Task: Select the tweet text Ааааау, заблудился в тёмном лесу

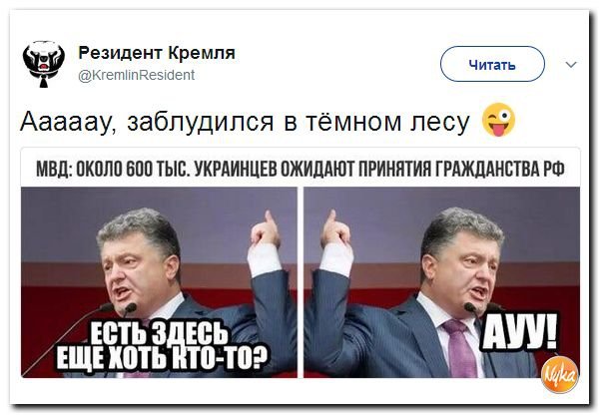Action: 245,122
